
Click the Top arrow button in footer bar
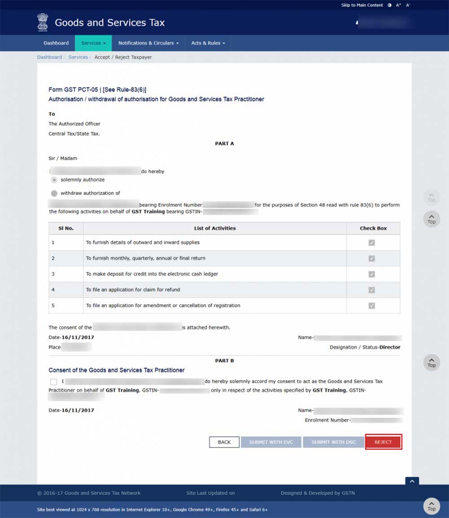click(431, 506)
